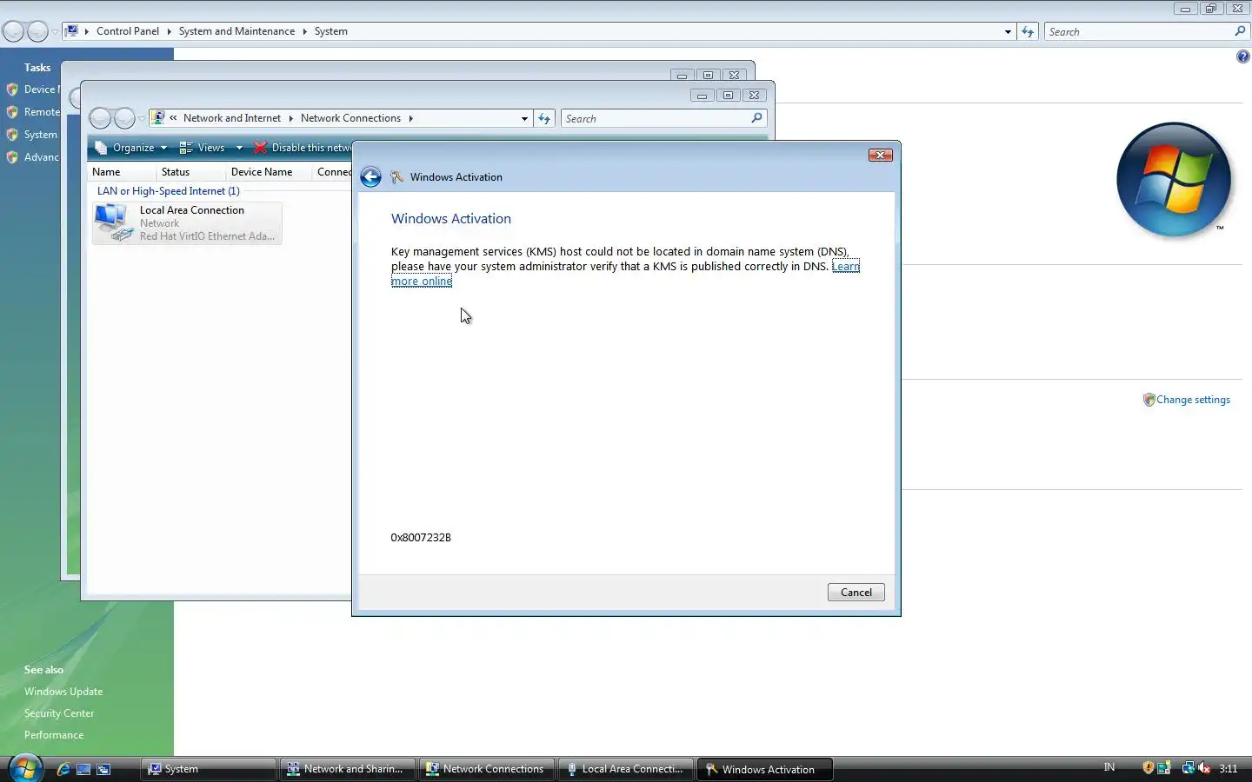
Task: Click the taskbar clock 3:11
Action: click(1228, 769)
